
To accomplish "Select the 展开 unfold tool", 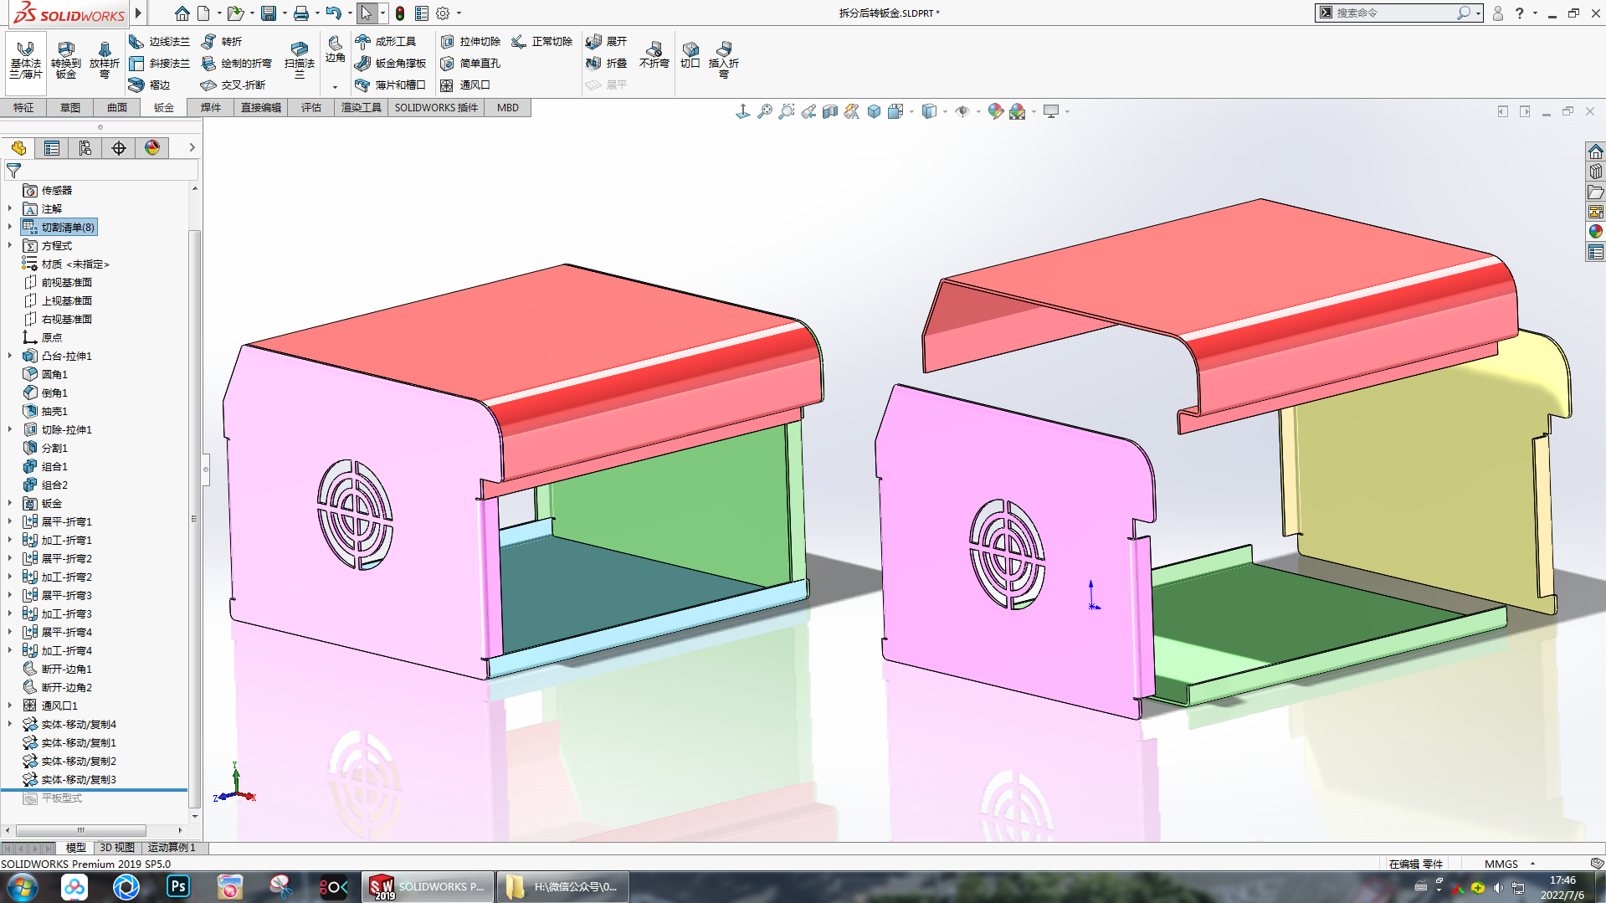I will [607, 41].
